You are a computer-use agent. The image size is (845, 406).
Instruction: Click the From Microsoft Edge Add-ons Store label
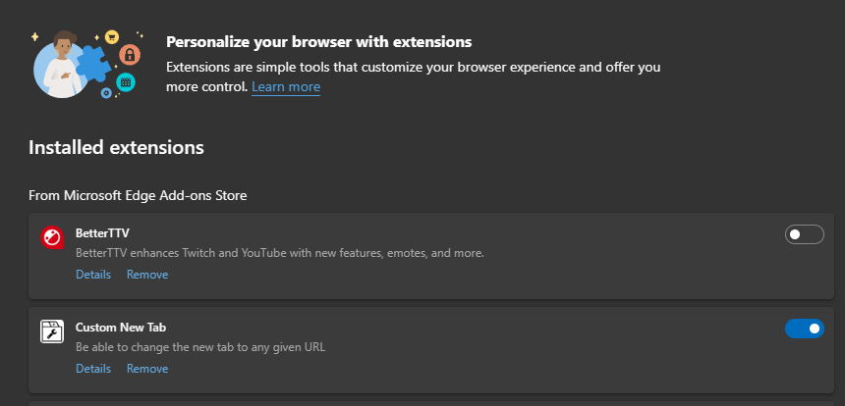(x=138, y=196)
